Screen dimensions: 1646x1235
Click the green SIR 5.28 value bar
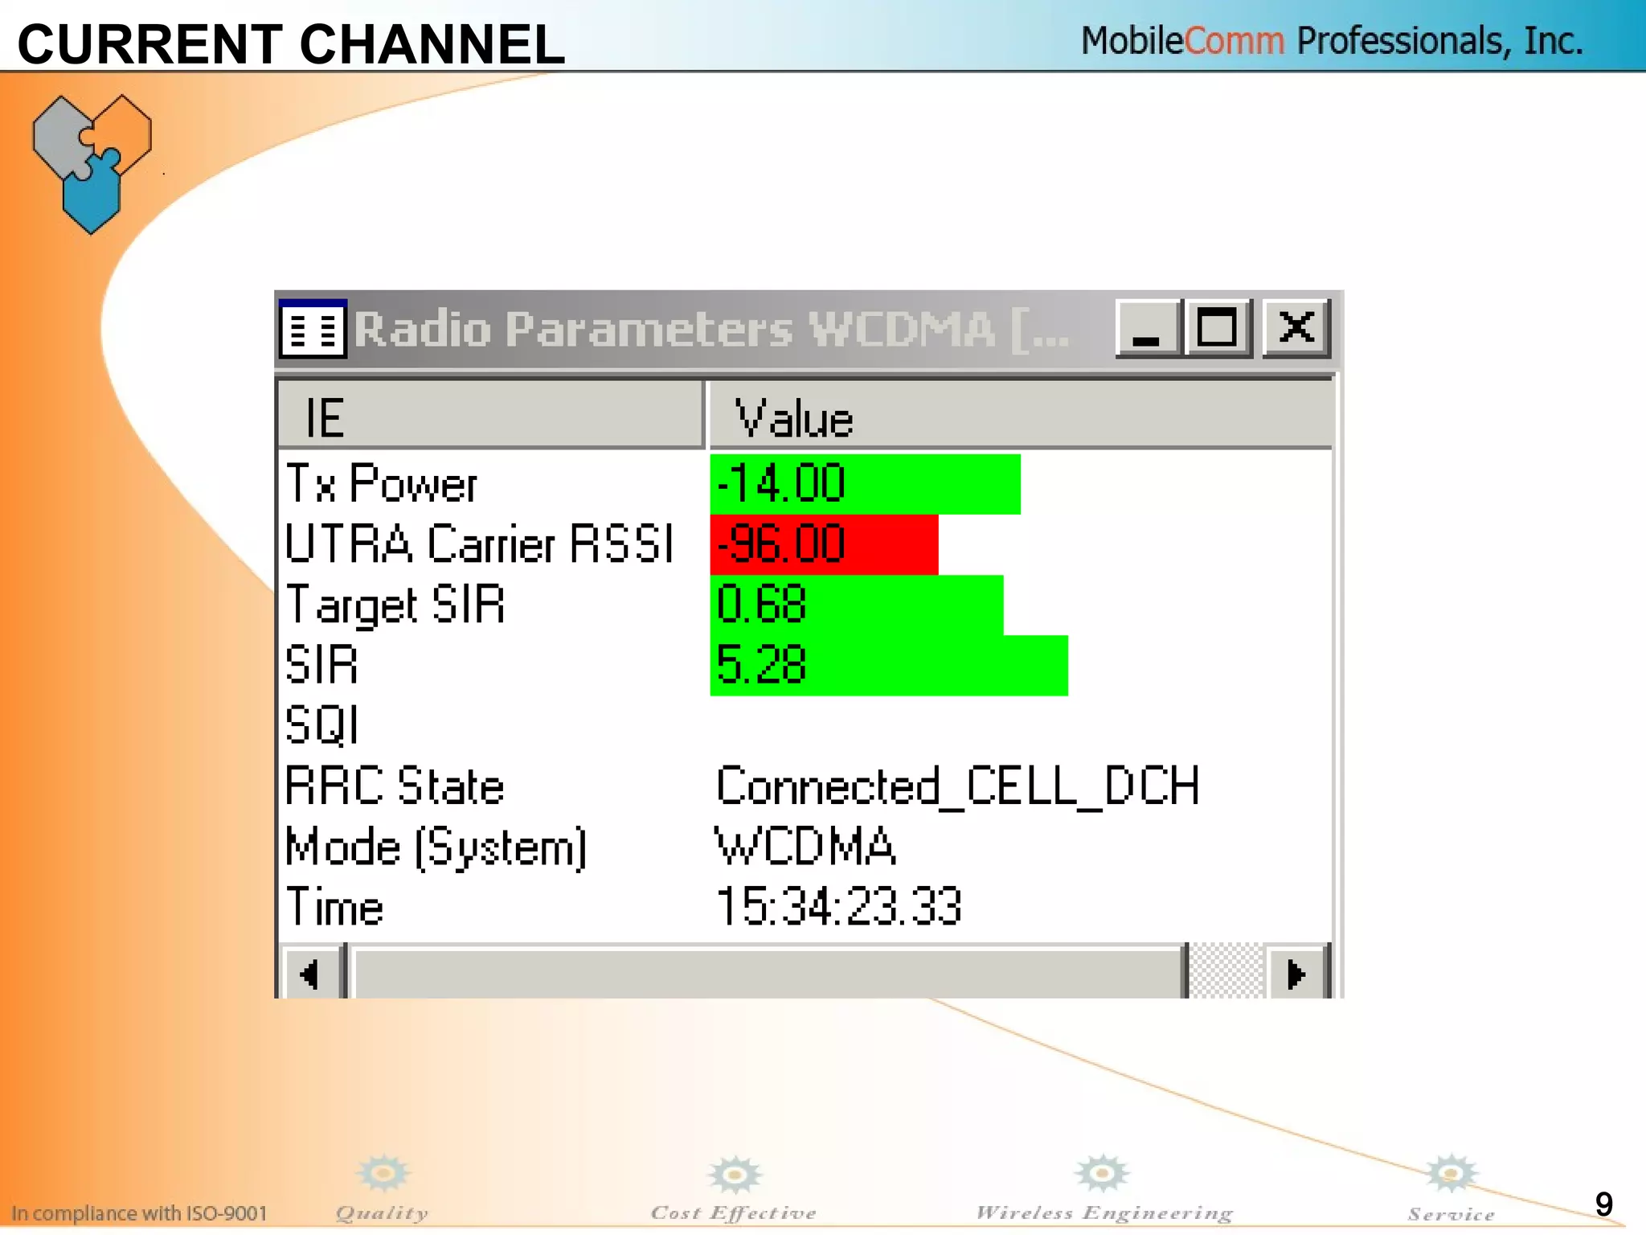click(x=888, y=665)
